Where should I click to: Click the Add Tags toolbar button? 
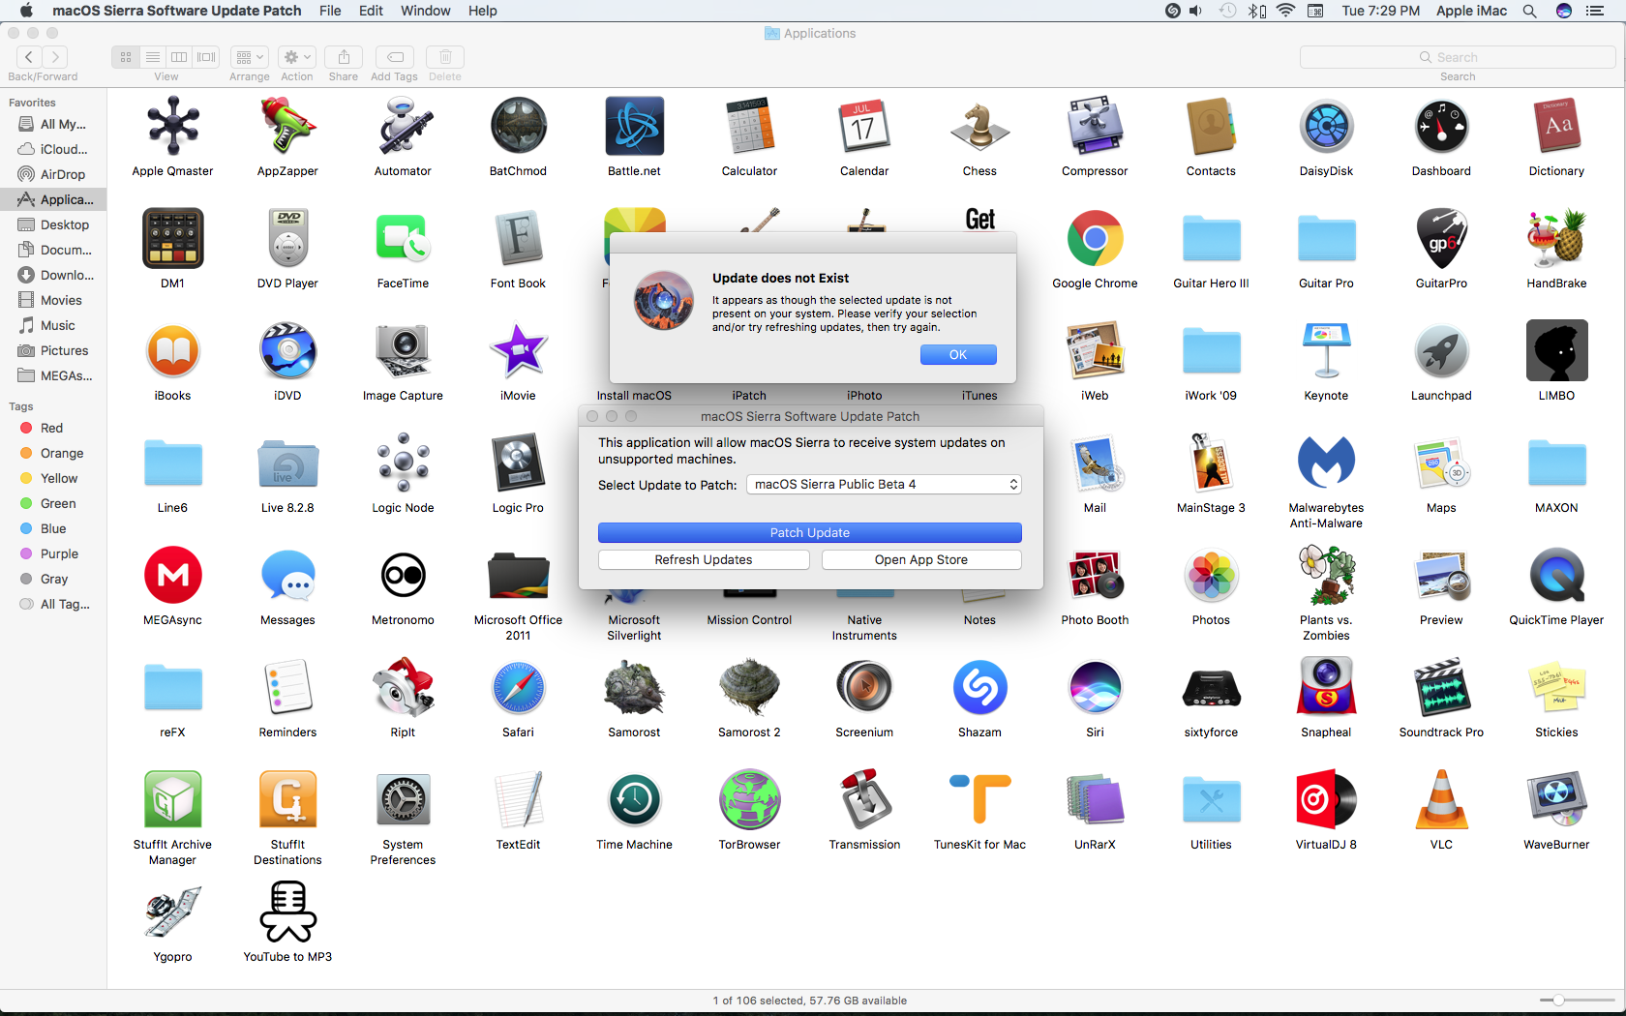click(395, 57)
